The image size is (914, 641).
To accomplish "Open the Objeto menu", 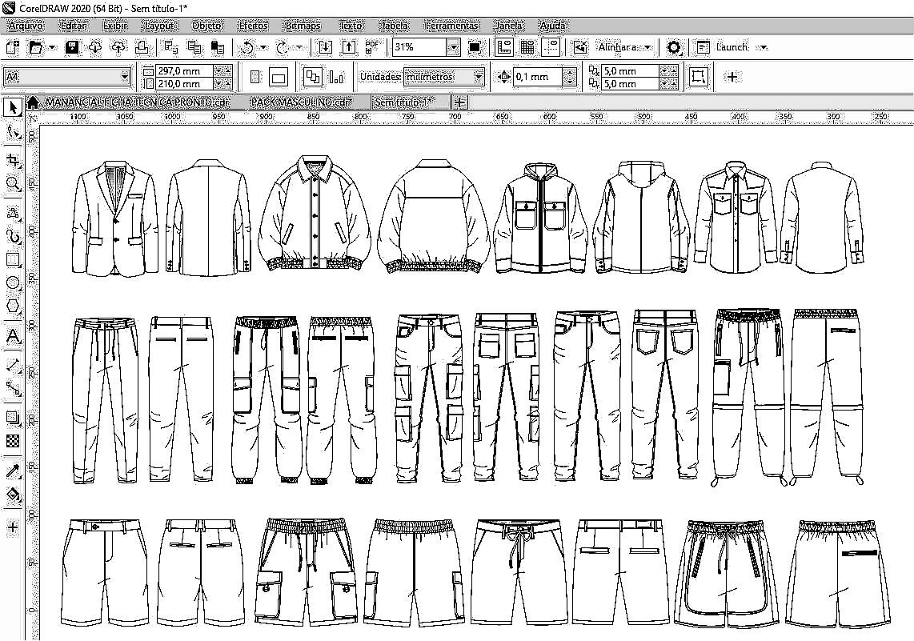I will click(x=207, y=26).
